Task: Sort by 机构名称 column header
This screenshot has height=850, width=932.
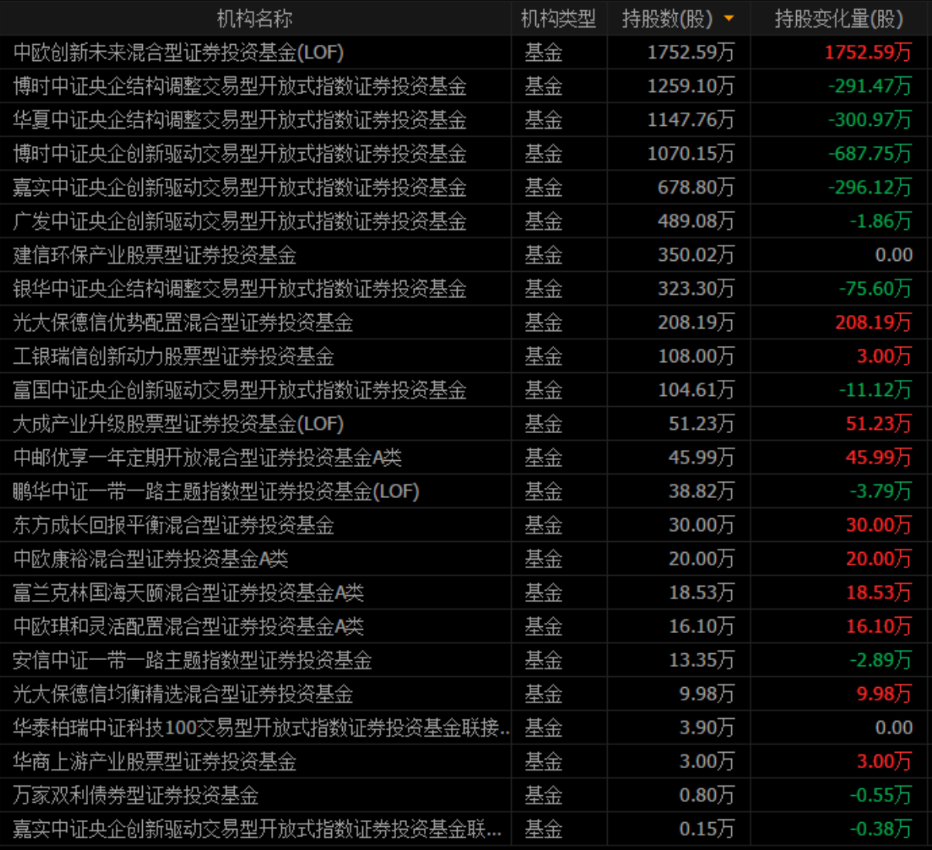Action: [255, 19]
